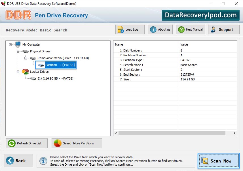Viewport: 243px width, 171px height.
Task: Visit the DataRecoveryIpod.com banner
Action: [x=201, y=15]
